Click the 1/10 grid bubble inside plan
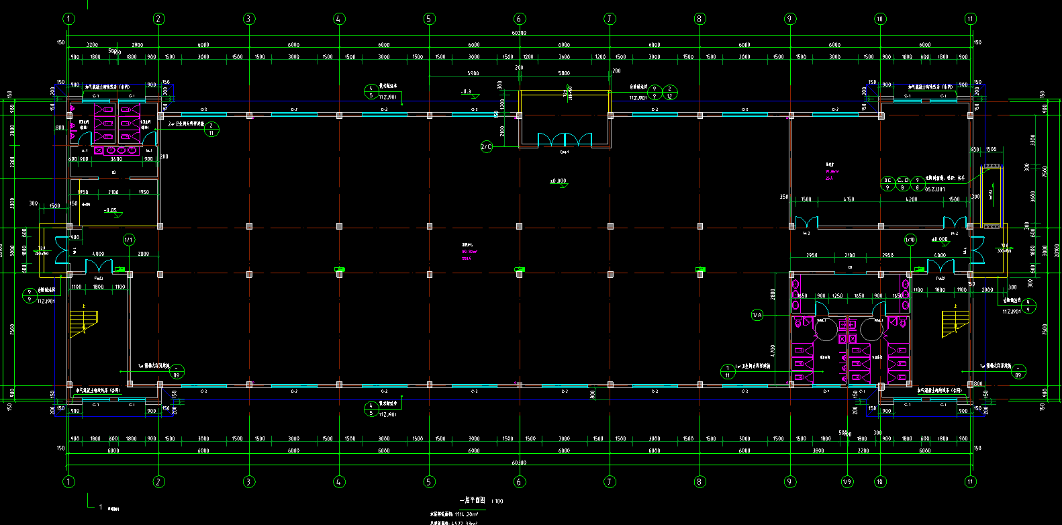Image resolution: width=1062 pixels, height=525 pixels. click(x=910, y=240)
